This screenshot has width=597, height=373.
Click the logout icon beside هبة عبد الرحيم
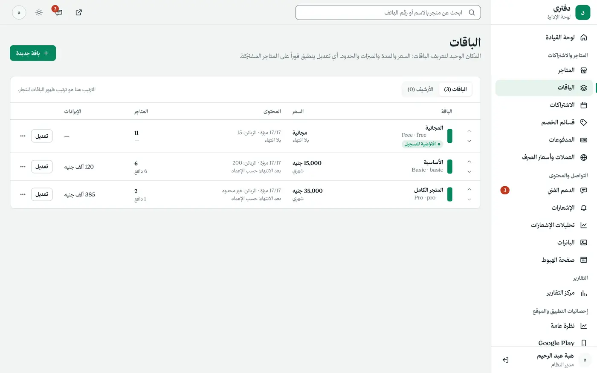point(505,360)
